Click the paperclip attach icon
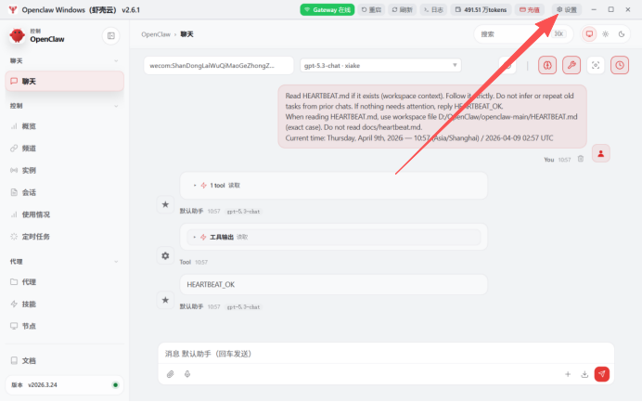 point(171,374)
